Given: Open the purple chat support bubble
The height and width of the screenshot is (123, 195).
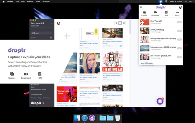Looking at the screenshot, I should (160, 101).
